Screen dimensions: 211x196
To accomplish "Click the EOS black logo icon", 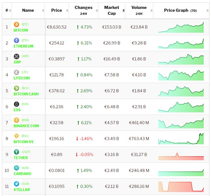I will click(17, 104).
